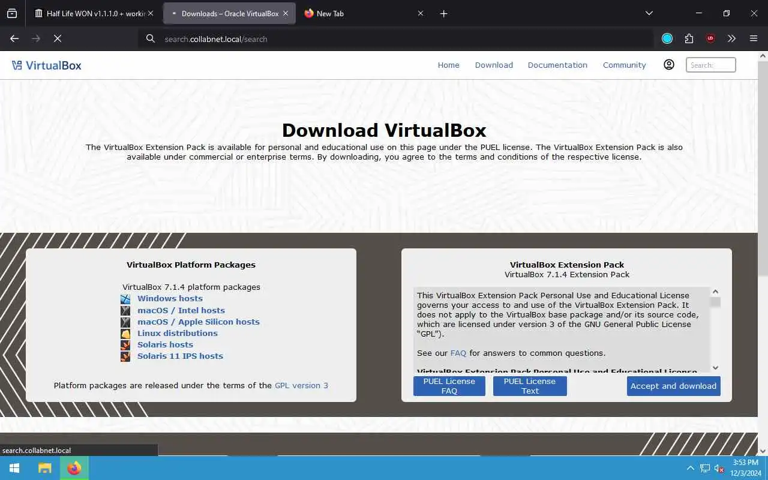Click Accept and download button
Image resolution: width=768 pixels, height=480 pixels.
[x=673, y=386]
